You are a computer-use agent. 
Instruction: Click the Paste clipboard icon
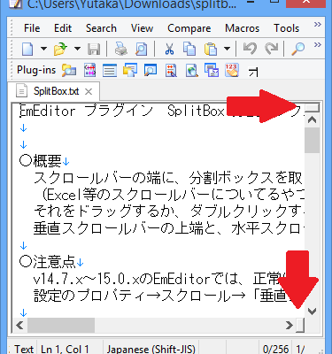(x=211, y=49)
